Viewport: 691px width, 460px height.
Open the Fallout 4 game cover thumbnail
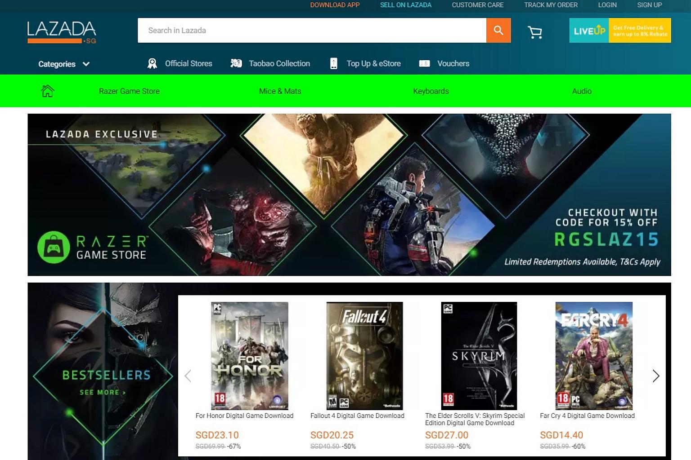364,355
